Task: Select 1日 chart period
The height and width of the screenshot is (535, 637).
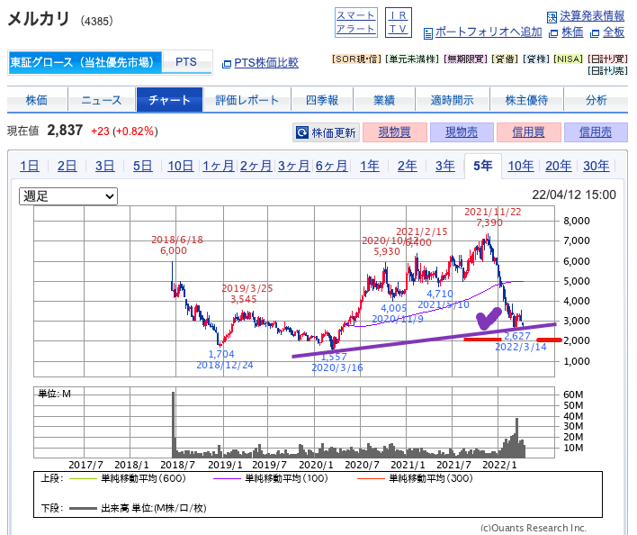Action: [30, 166]
